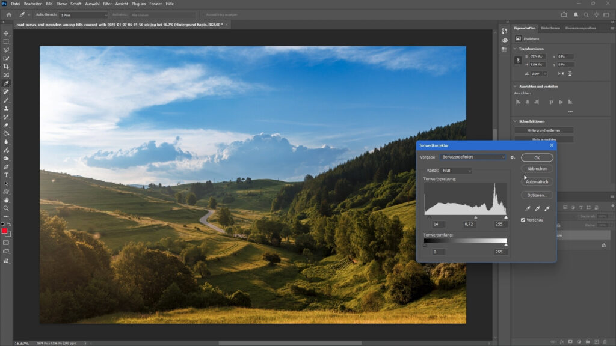The height and width of the screenshot is (346, 616).
Task: Click the Abbrechen button
Action: click(537, 169)
